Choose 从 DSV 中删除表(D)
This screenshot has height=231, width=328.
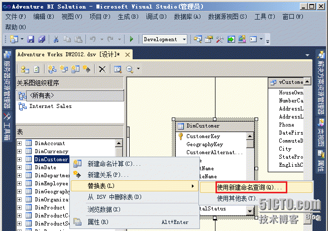tap(135, 197)
